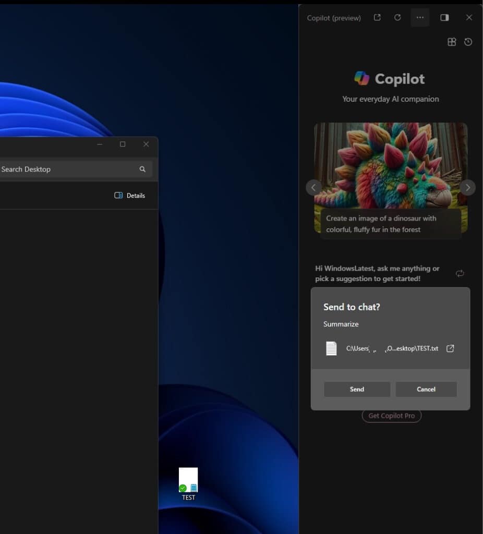Open Copilot in a new window
This screenshot has height=534, width=483.
tap(377, 17)
